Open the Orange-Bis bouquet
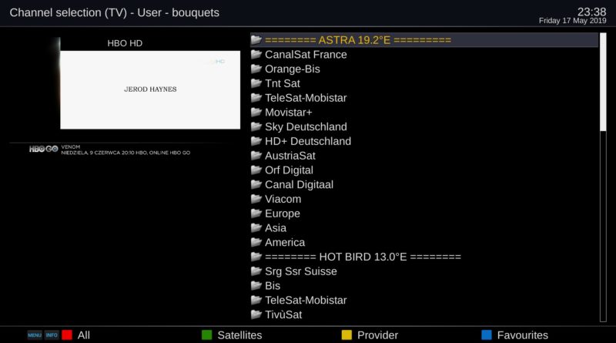 424,69
